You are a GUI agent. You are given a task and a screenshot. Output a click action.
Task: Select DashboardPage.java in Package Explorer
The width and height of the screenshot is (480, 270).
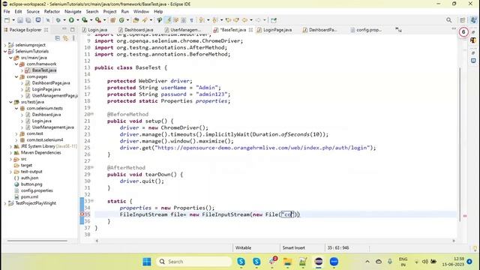coord(51,83)
